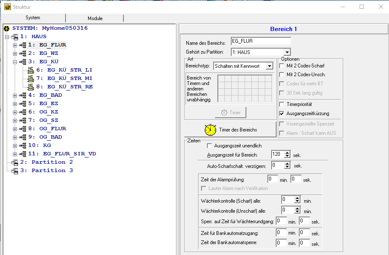
Task: Click the partition icon beside 1: HAUS
Action: 15,36
